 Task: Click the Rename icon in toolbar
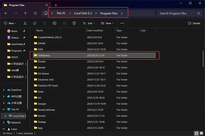[x=55, y=23]
